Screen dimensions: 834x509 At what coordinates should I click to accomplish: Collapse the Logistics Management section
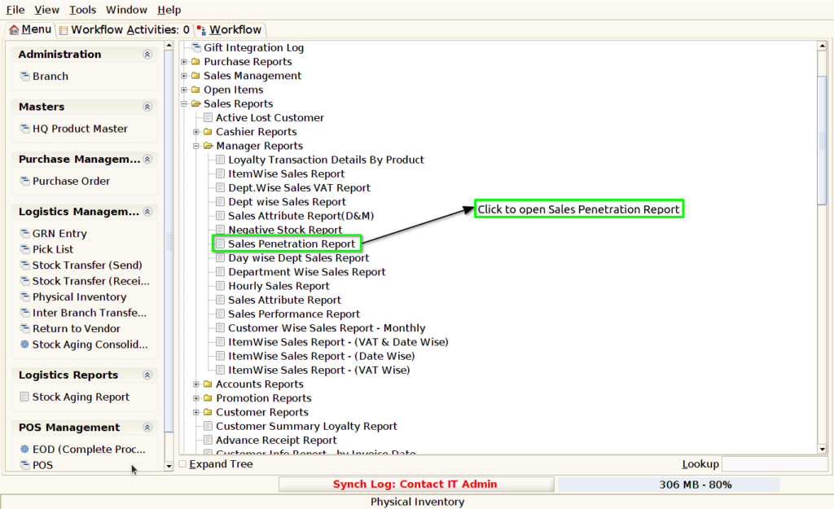pyautogui.click(x=147, y=212)
